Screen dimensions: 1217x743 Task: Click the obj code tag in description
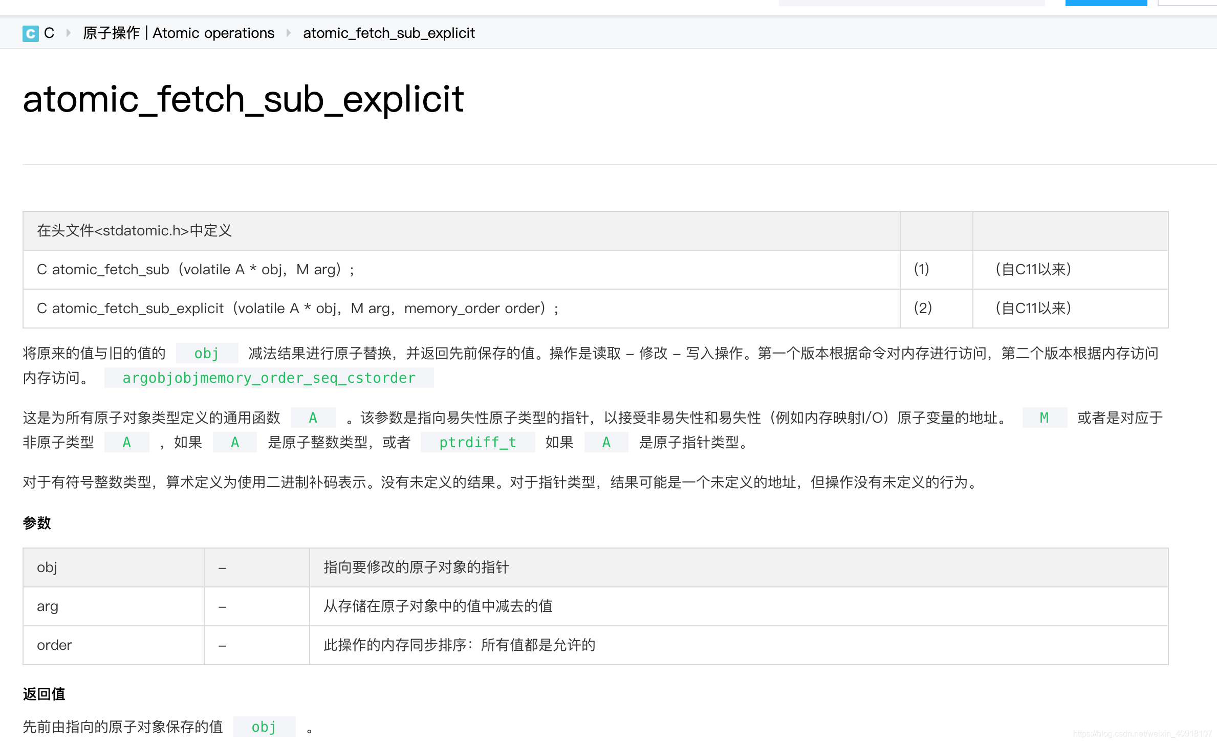pyautogui.click(x=206, y=354)
